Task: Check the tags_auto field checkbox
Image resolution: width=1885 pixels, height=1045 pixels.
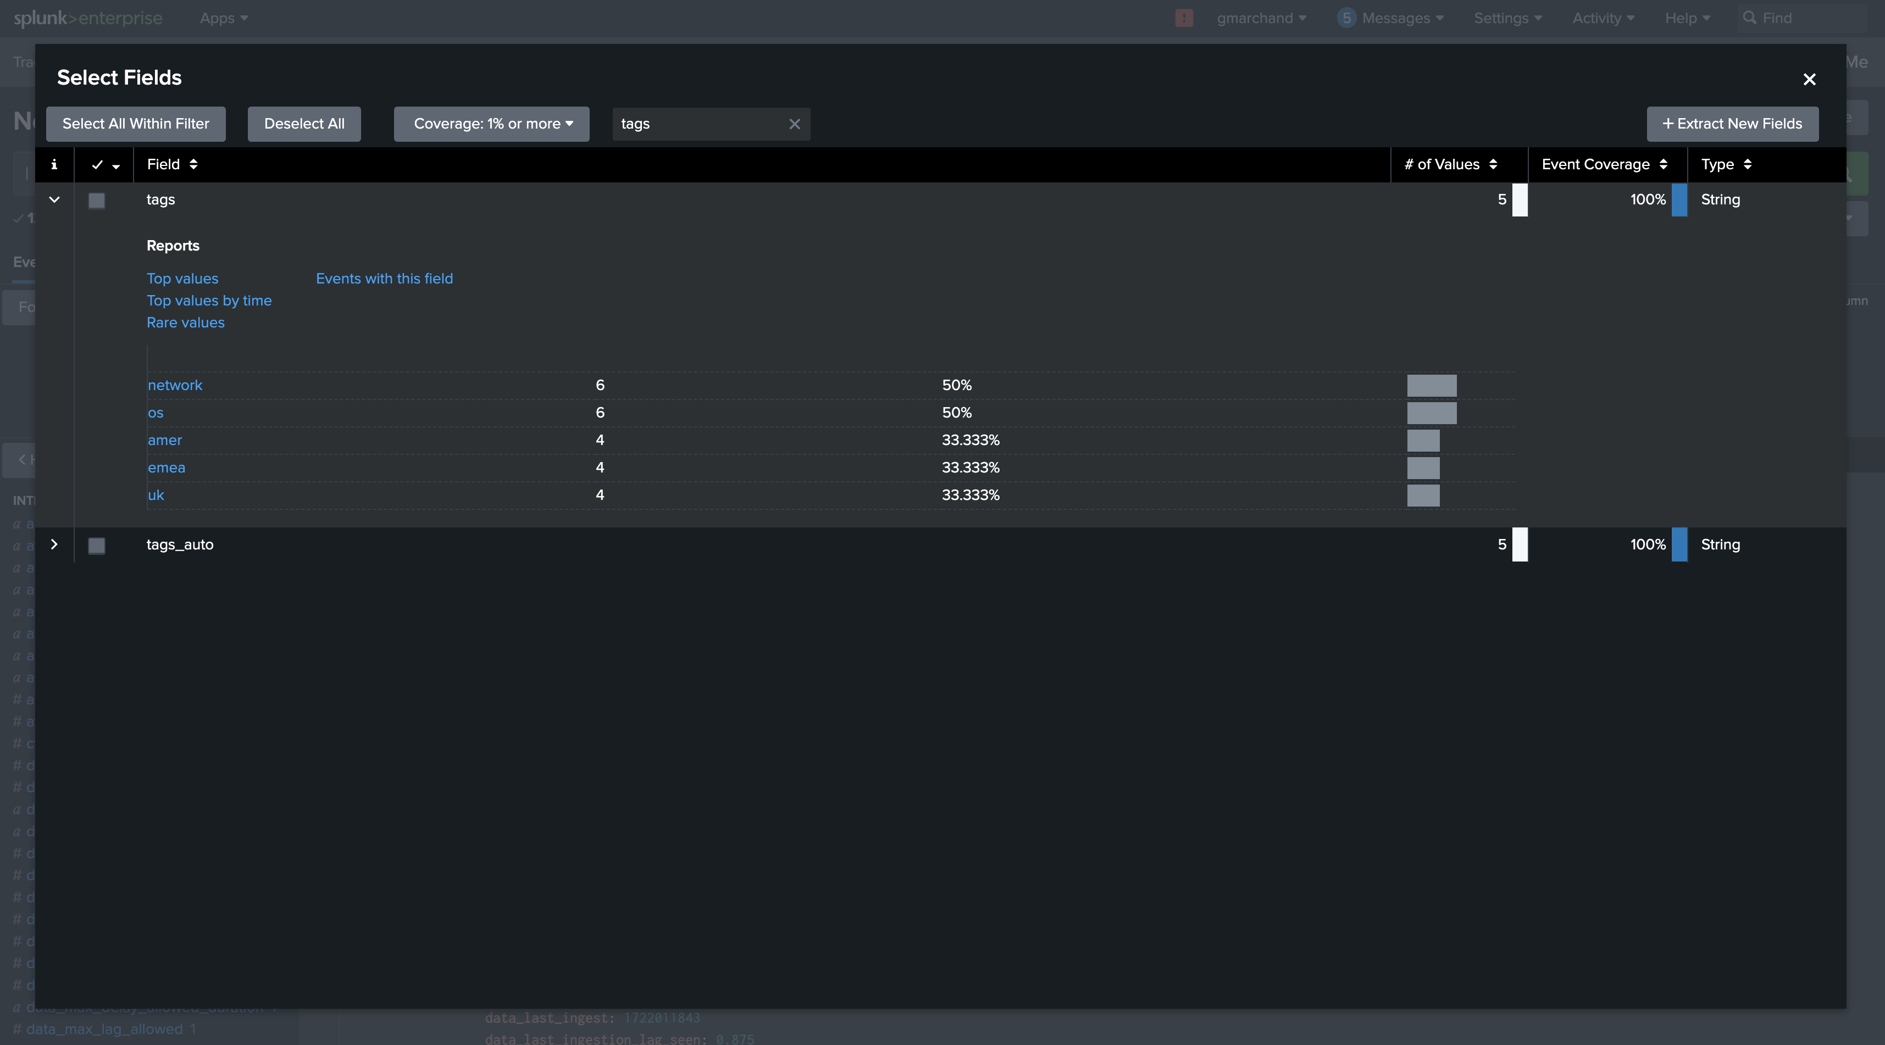Action: [x=97, y=545]
